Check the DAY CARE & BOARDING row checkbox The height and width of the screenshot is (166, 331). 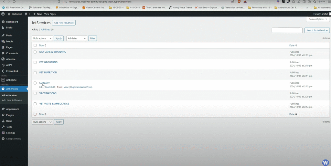[x=35, y=52]
